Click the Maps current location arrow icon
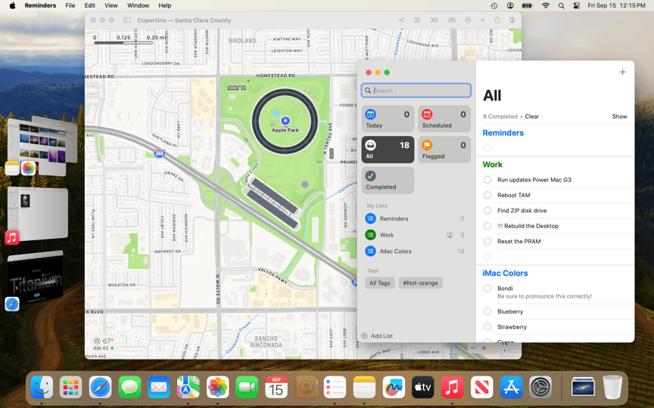The height and width of the screenshot is (408, 654). pyautogui.click(x=401, y=20)
